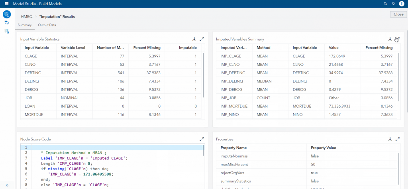Close the Imputation results view
This screenshot has height=189, width=408.
pos(398,14)
